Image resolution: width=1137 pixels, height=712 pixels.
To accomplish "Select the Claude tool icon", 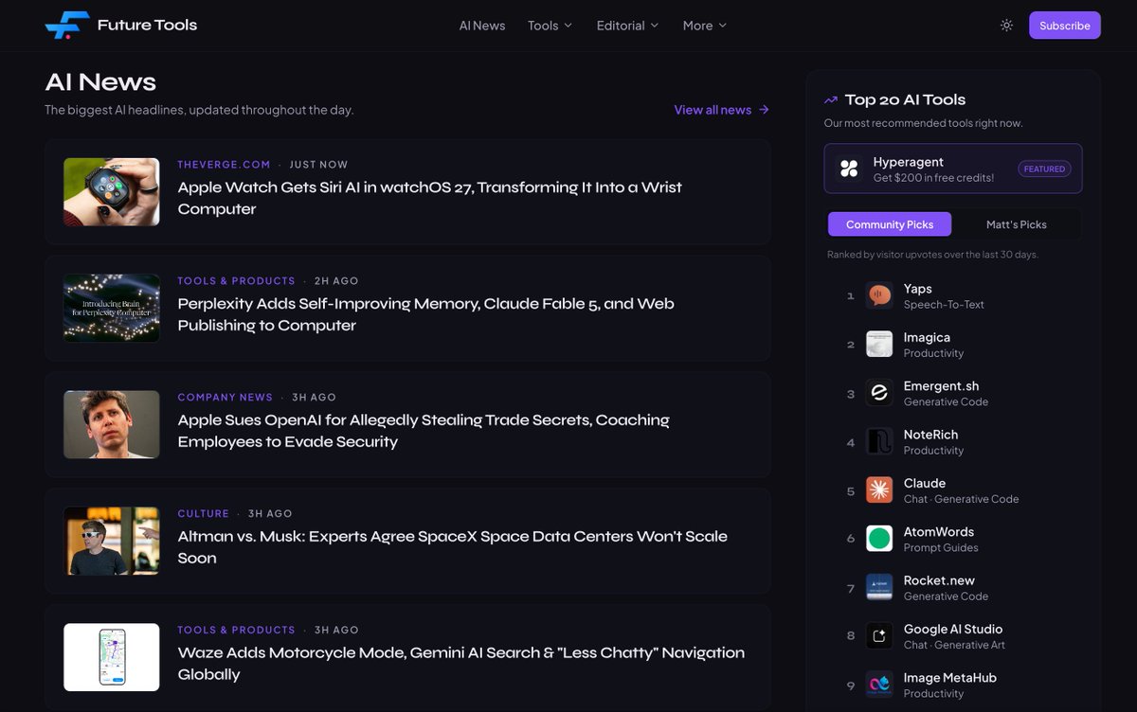I will coord(879,490).
